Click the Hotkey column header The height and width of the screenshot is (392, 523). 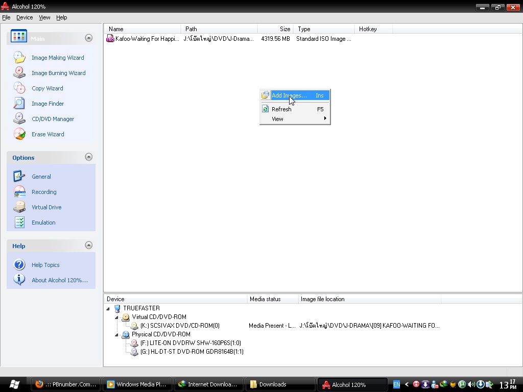coord(373,29)
